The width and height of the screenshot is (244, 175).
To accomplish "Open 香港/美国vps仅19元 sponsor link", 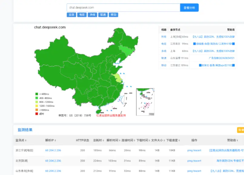I will [217, 65].
